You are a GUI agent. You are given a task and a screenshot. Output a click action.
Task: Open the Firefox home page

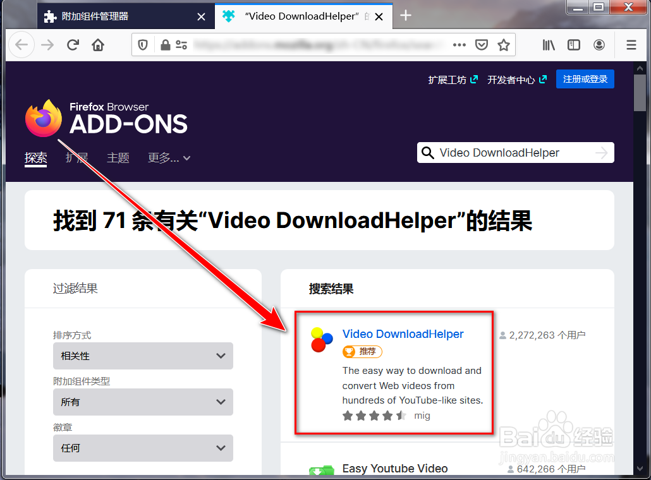pos(98,44)
